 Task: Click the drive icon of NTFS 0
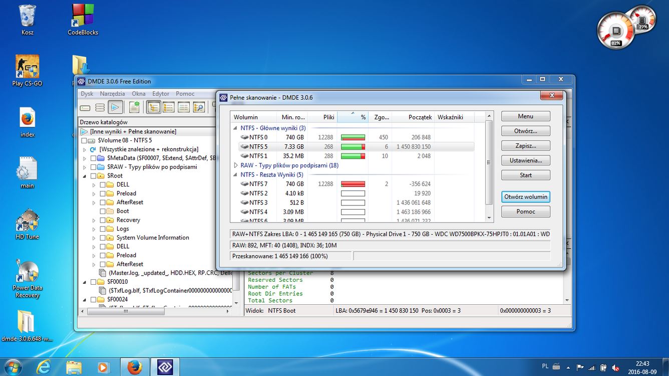pyautogui.click(x=244, y=137)
